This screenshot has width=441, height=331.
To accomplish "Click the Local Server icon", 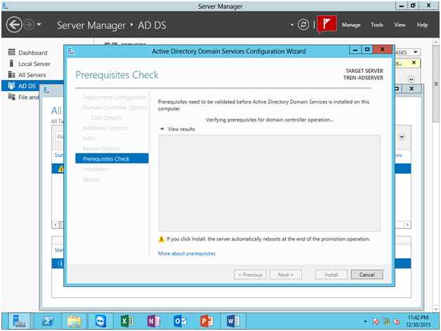I will pos(11,64).
